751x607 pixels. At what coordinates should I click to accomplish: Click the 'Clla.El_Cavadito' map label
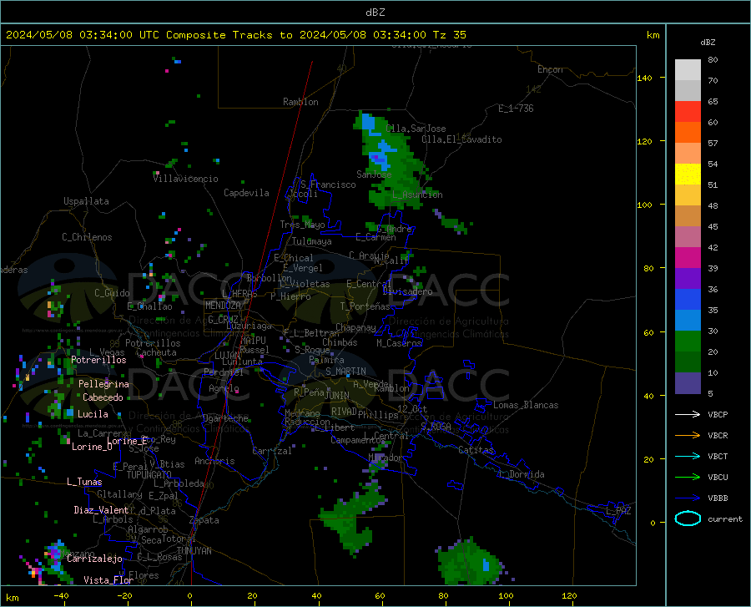(x=461, y=139)
